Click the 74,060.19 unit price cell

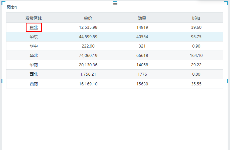click(x=88, y=56)
